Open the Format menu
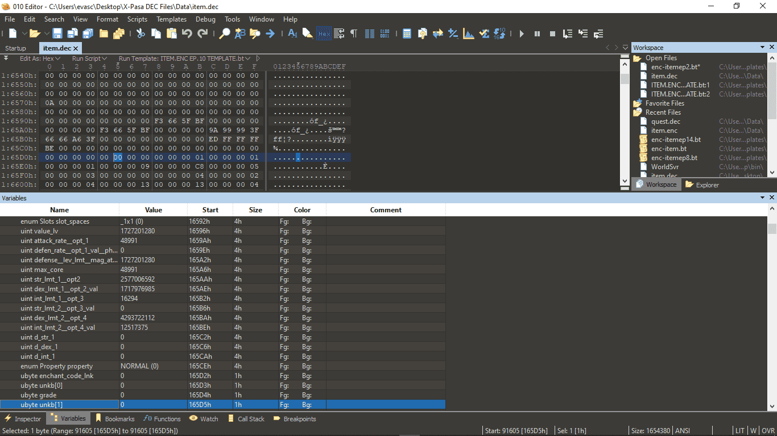 click(x=108, y=19)
